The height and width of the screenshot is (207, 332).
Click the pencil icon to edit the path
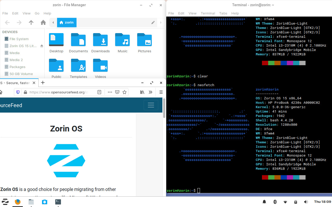[153, 23]
